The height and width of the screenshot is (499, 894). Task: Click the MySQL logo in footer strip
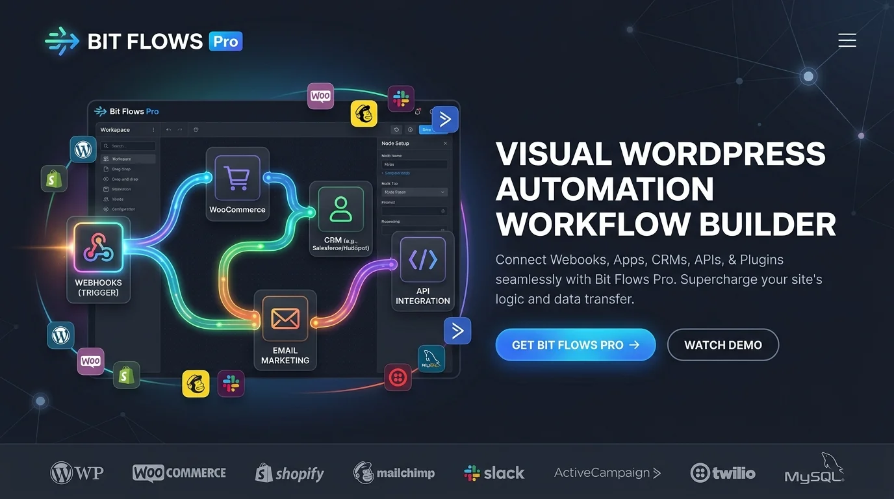tap(815, 469)
